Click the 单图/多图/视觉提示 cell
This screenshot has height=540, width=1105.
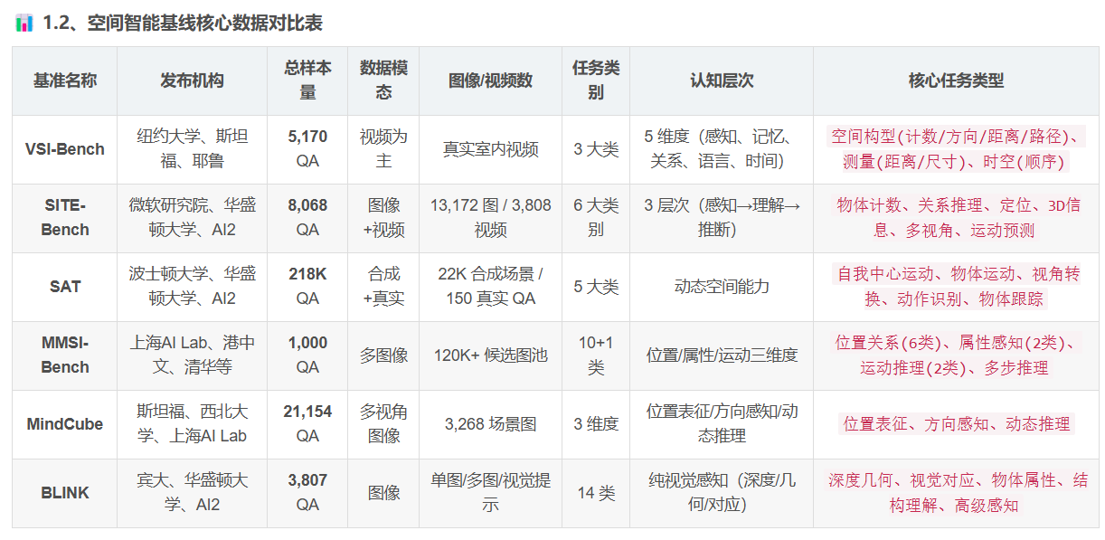491,493
